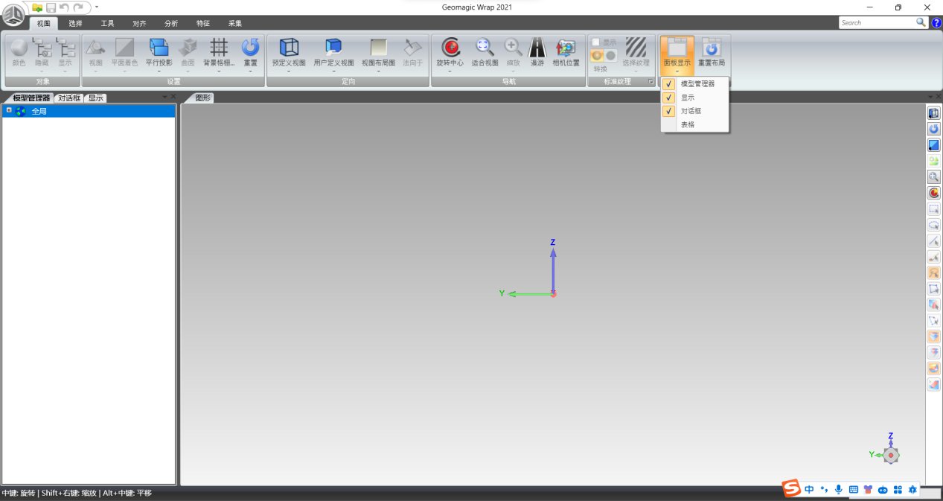Click the Save disk icon
This screenshot has height=501, width=943.
tap(51, 7)
